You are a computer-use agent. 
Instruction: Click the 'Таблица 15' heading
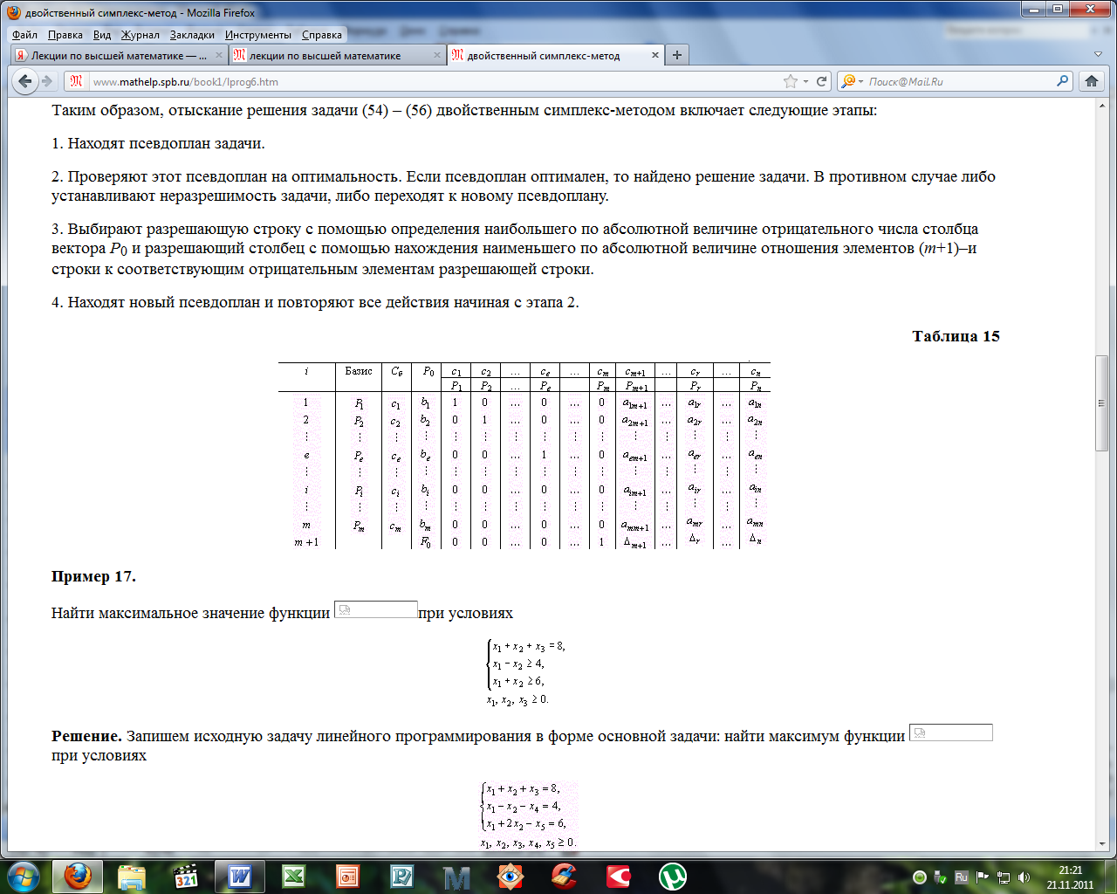click(956, 336)
